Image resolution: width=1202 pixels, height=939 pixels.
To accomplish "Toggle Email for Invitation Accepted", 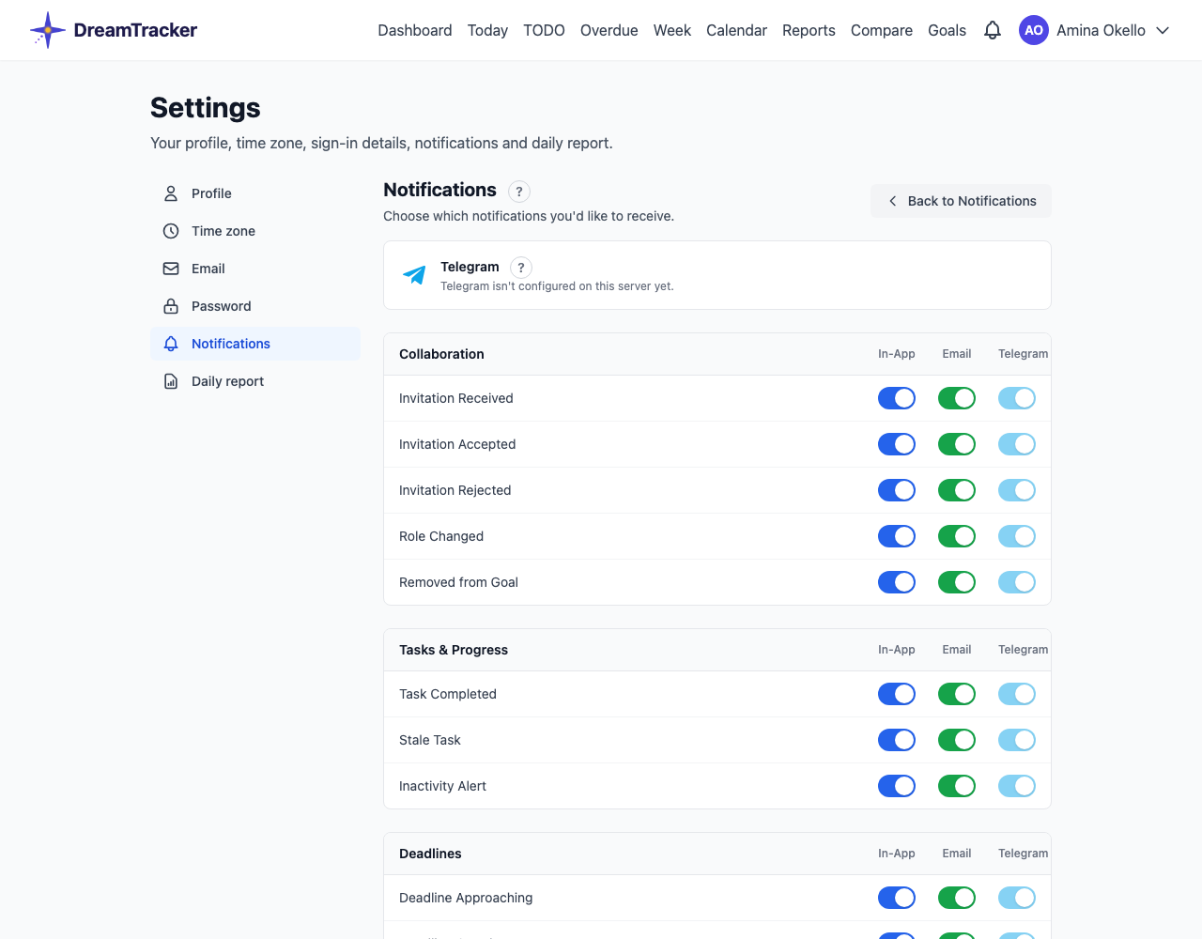I will click(957, 444).
